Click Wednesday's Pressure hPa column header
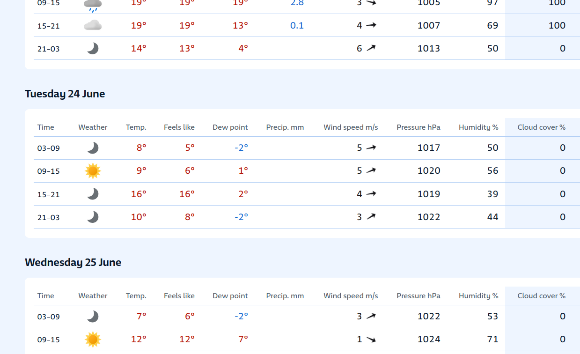Viewport: 580px width, 354px height. 418,296
